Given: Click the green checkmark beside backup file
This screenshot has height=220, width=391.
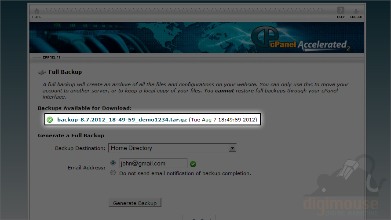Looking at the screenshot, I should point(50,120).
